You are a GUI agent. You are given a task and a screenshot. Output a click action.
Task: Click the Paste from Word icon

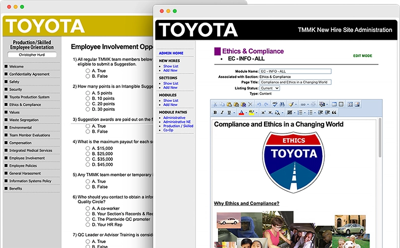click(x=243, y=104)
